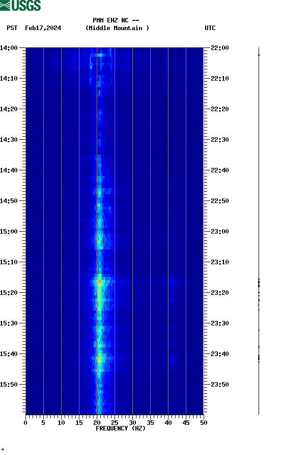Click the date 'Feb17,2024'
Viewport: 281px width, 455px height.
tap(43, 28)
